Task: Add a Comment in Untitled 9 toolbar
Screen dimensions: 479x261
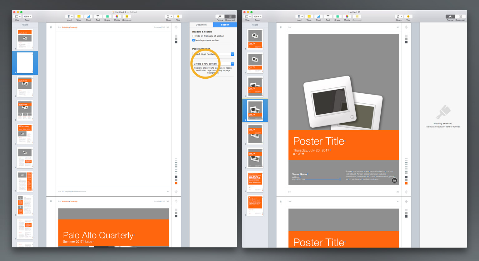Action: click(127, 17)
